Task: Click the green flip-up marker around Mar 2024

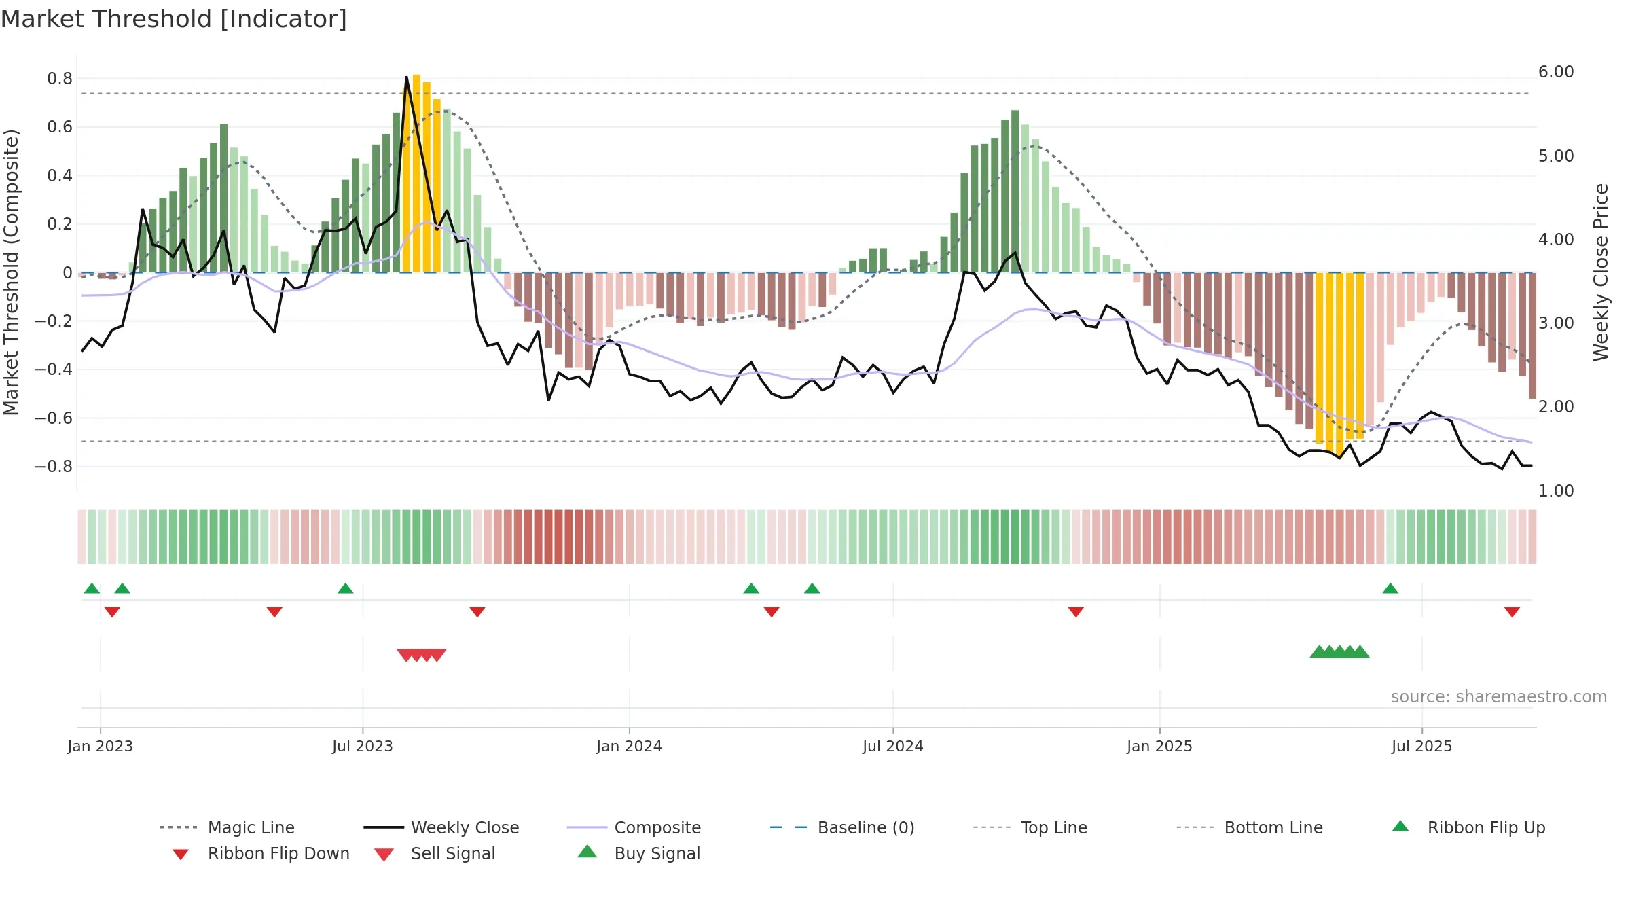Action: click(x=751, y=588)
